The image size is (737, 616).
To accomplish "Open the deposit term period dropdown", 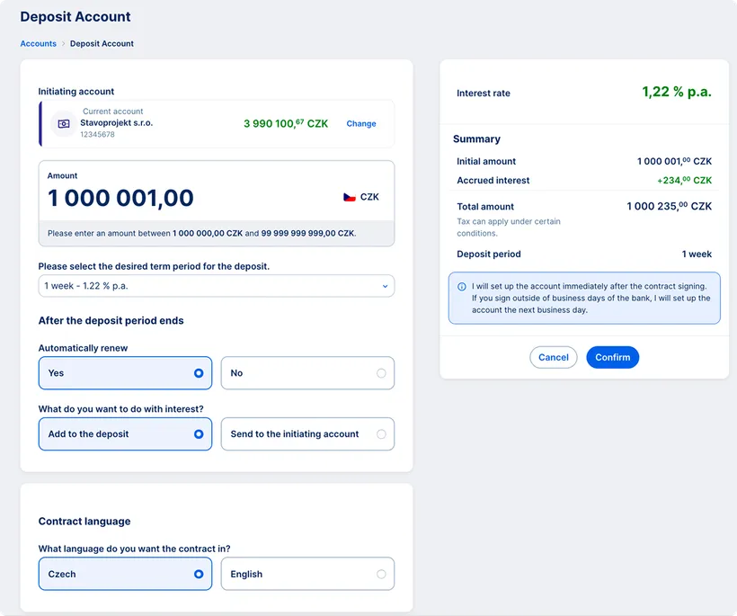I will pyautogui.click(x=216, y=284).
